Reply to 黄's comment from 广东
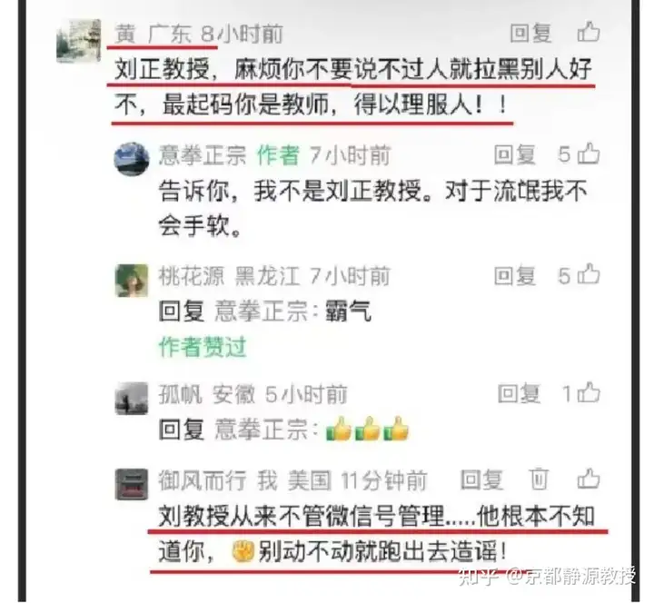This screenshot has height=603, width=654. [x=530, y=33]
